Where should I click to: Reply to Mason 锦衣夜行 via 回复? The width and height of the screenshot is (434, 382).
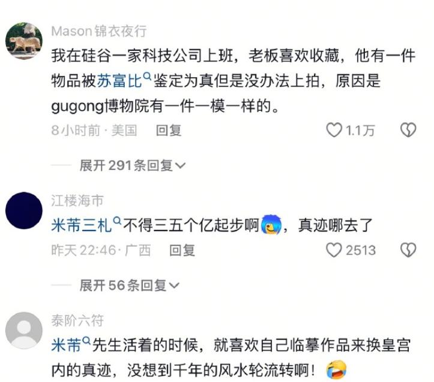(169, 131)
